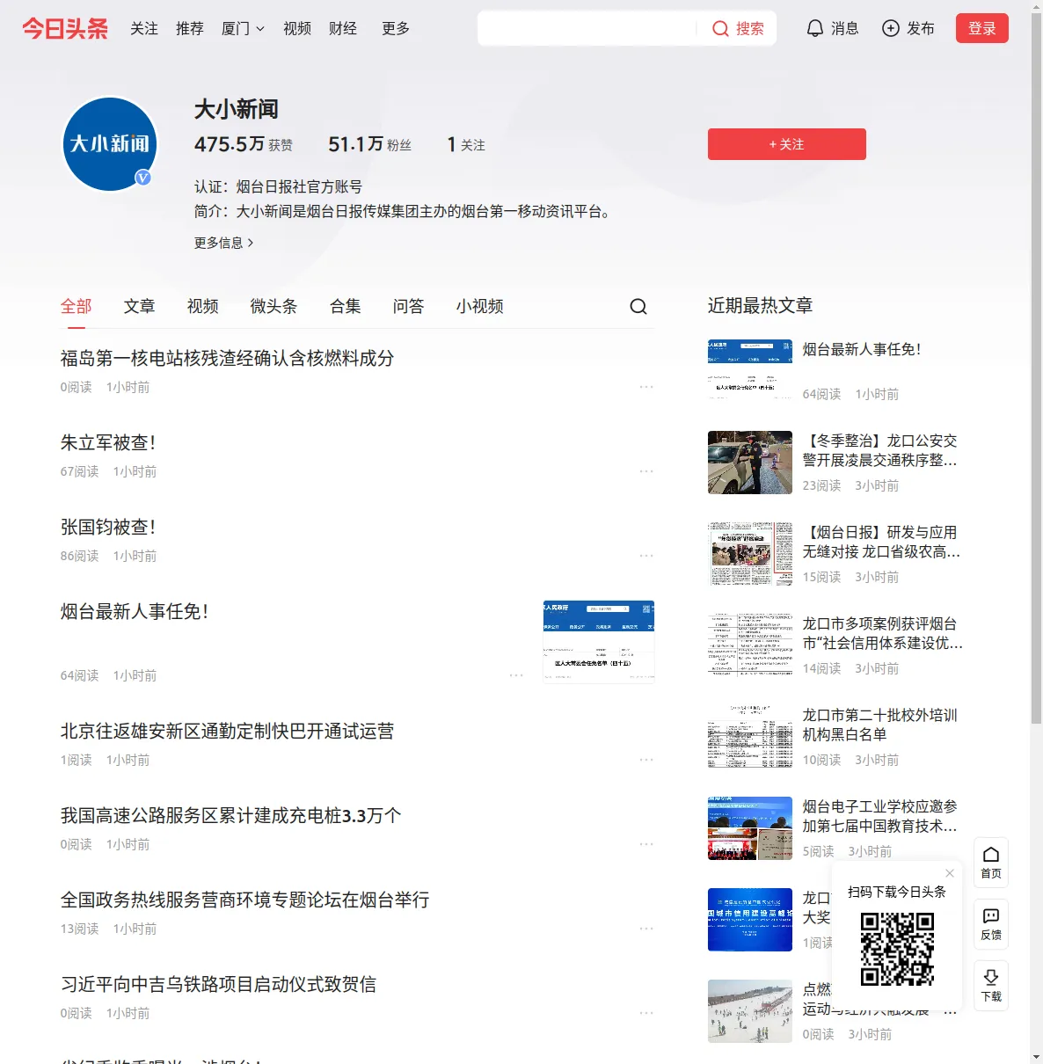
Task: Open article 习近平向中吉乌铁路项目启动仪式致贺信
Action: point(218,985)
